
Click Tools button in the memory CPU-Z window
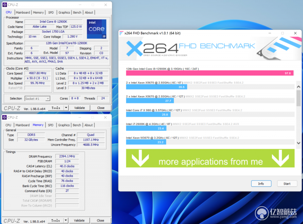click(55, 220)
